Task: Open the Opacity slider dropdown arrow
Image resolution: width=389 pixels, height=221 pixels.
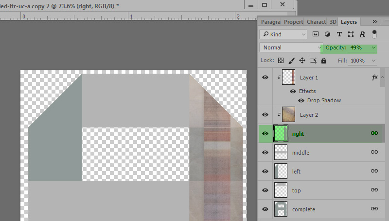Action: [373, 47]
